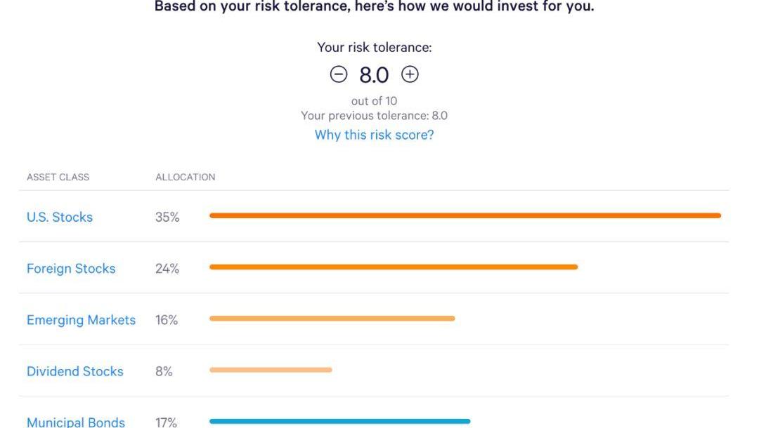Open 'Why this risk score?' link
The width and height of the screenshot is (759, 428).
coord(374,135)
